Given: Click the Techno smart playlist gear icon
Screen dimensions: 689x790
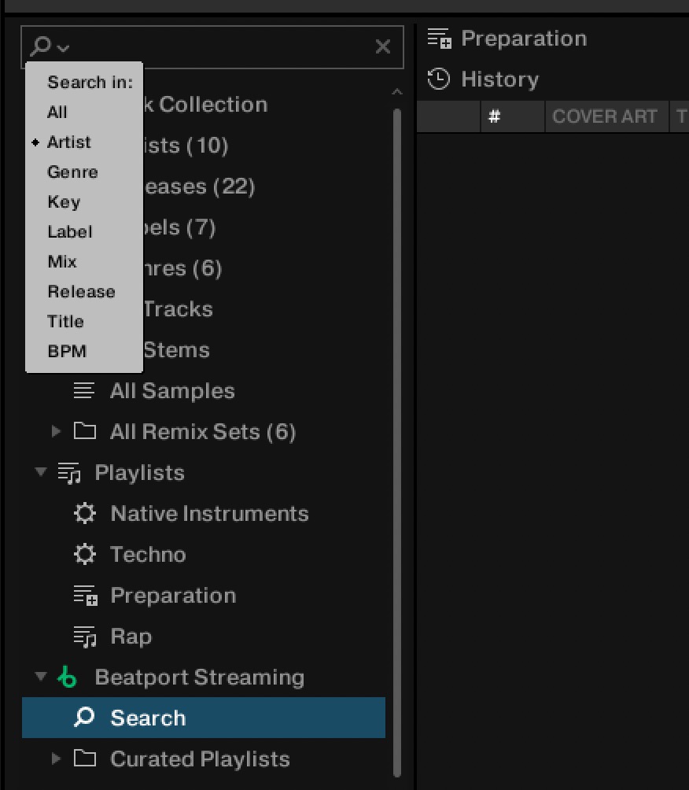Looking at the screenshot, I should tap(84, 555).
